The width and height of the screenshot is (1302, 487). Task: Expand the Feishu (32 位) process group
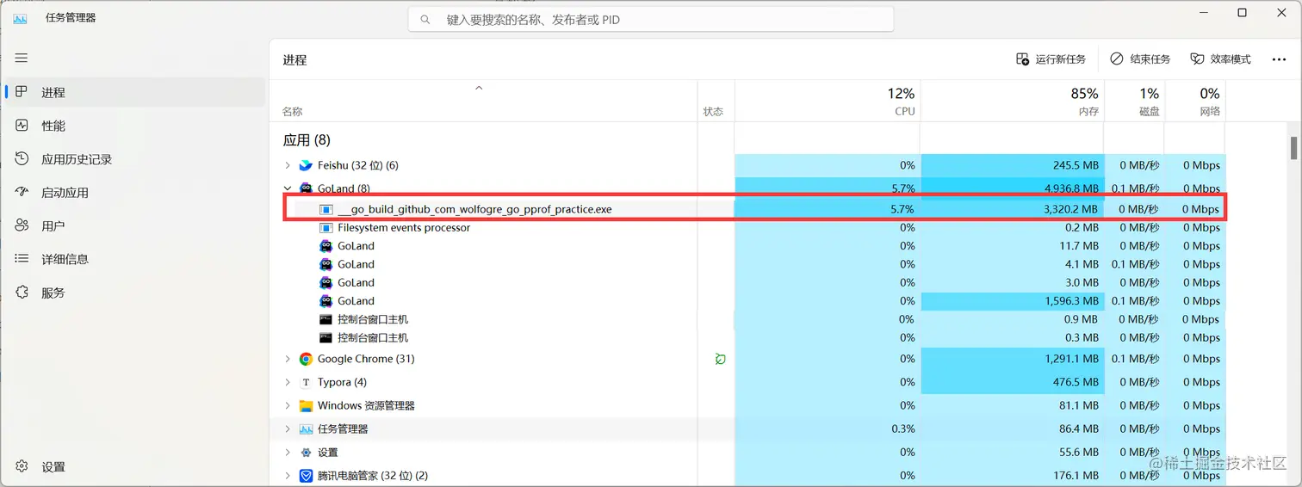pos(288,165)
